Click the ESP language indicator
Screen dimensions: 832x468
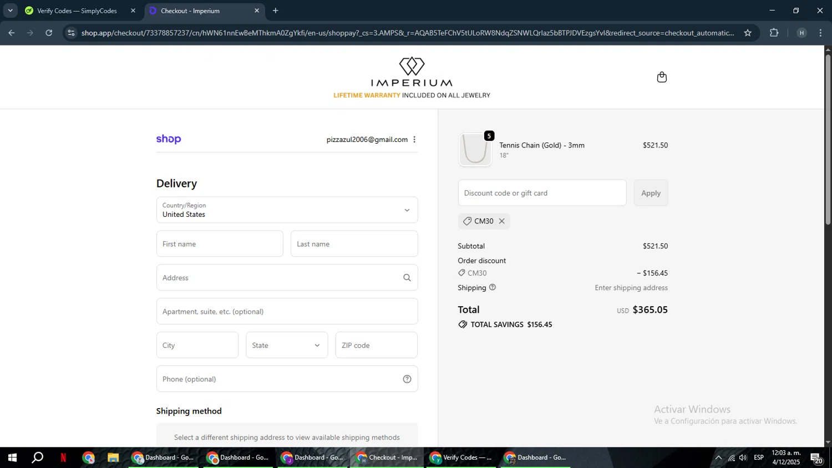tap(759, 458)
